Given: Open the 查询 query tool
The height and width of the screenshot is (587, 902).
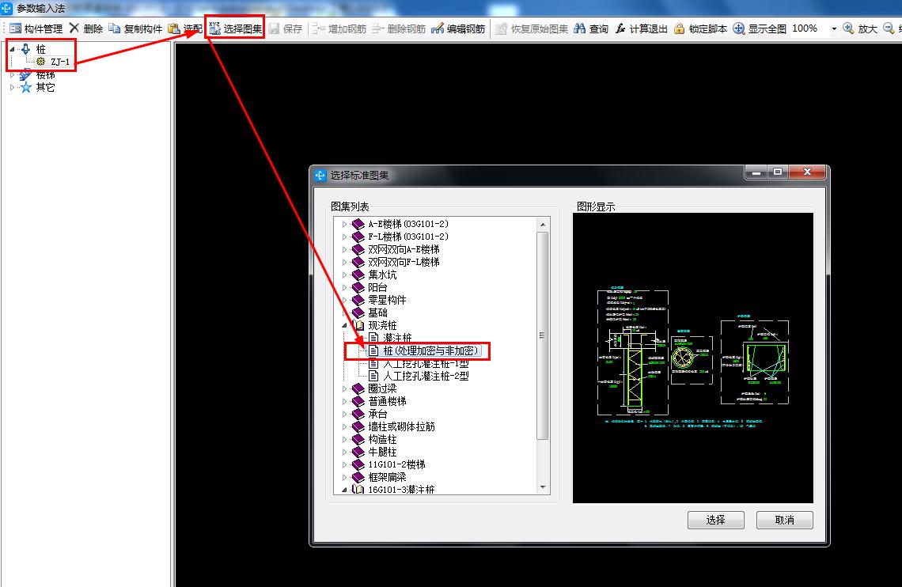Looking at the screenshot, I should coord(591,28).
